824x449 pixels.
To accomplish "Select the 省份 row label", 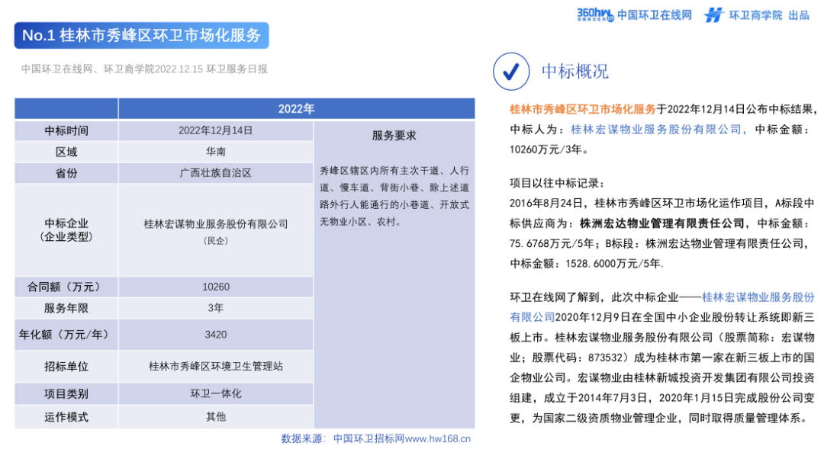I will [x=66, y=173].
